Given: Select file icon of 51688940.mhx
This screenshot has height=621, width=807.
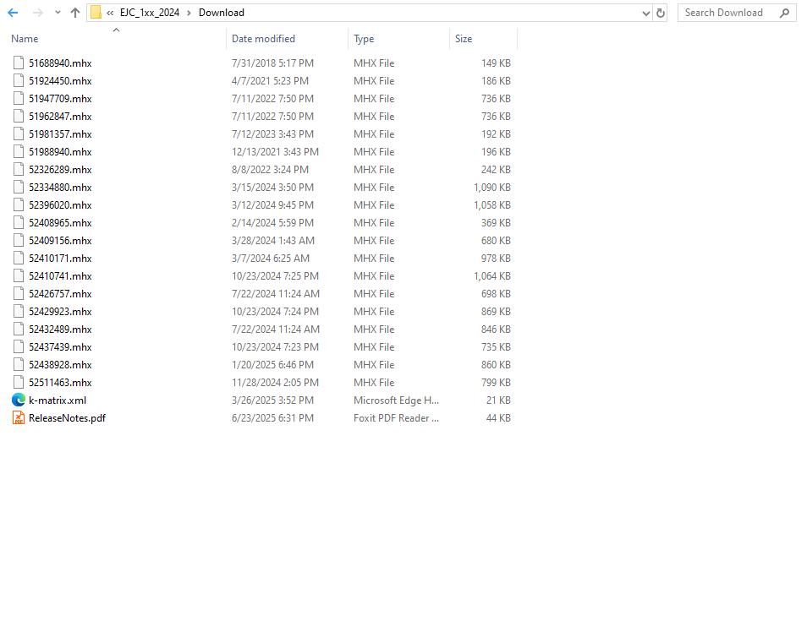Looking at the screenshot, I should [x=19, y=63].
